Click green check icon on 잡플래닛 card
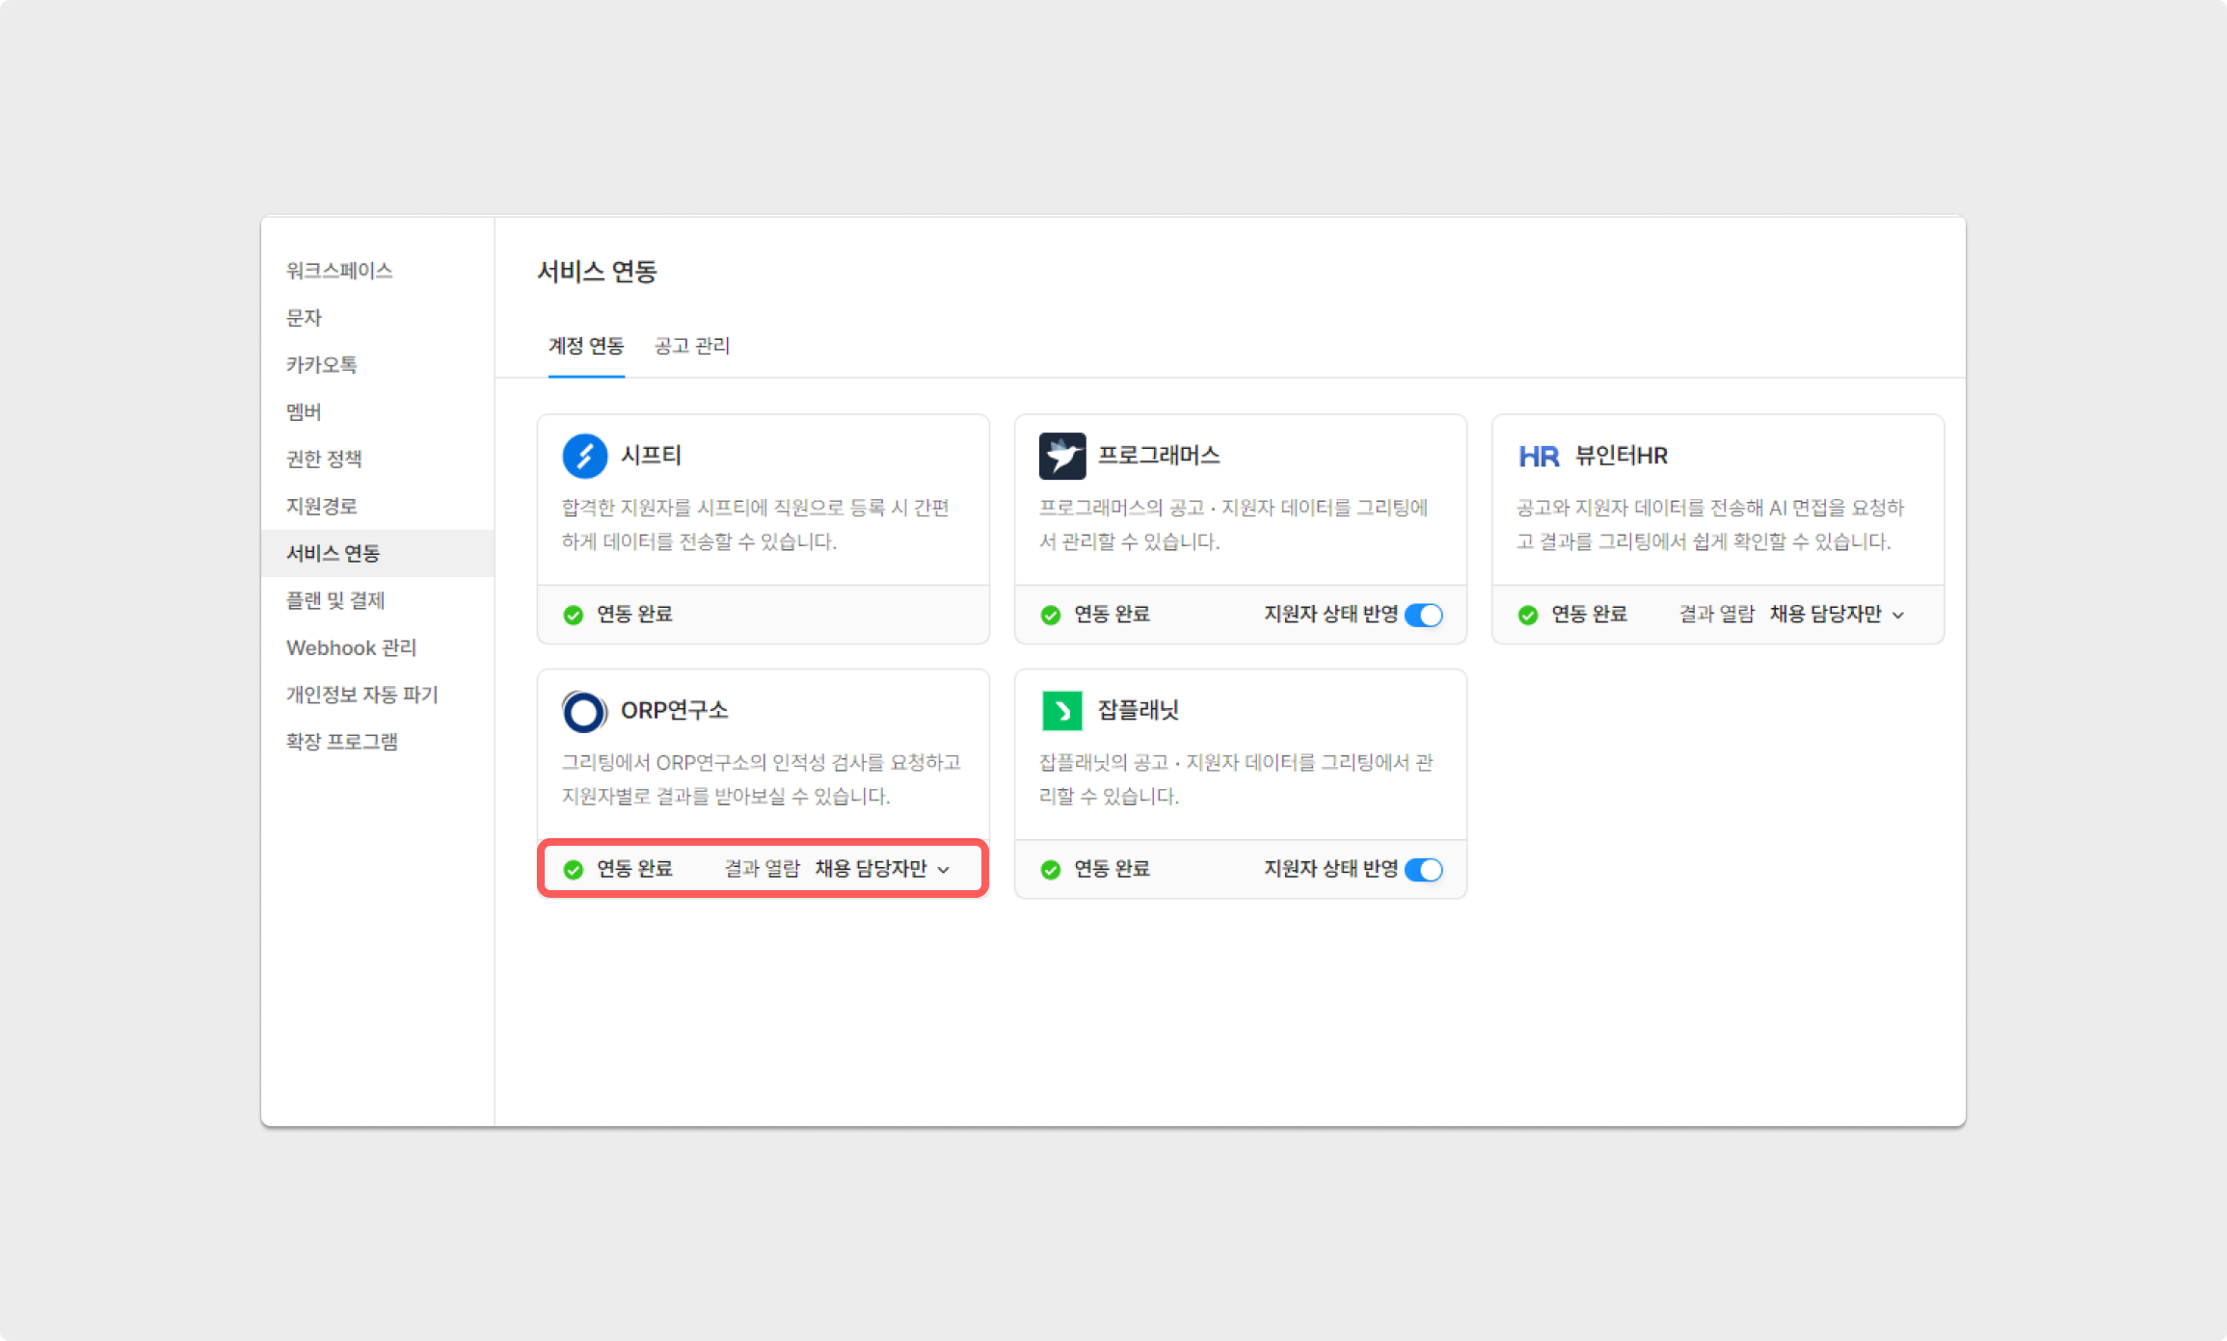Viewport: 2227px width, 1341px height. (1051, 870)
